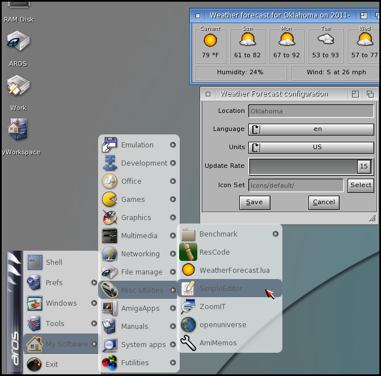The image size is (381, 376).
Task: Expand the Games submenu arrow
Action: pyautogui.click(x=173, y=199)
